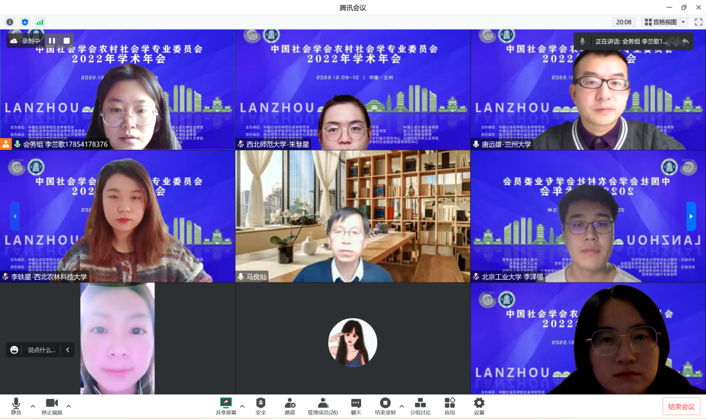Expand share screen options arrow
Viewport: 706px width, 419px height.
(x=242, y=406)
